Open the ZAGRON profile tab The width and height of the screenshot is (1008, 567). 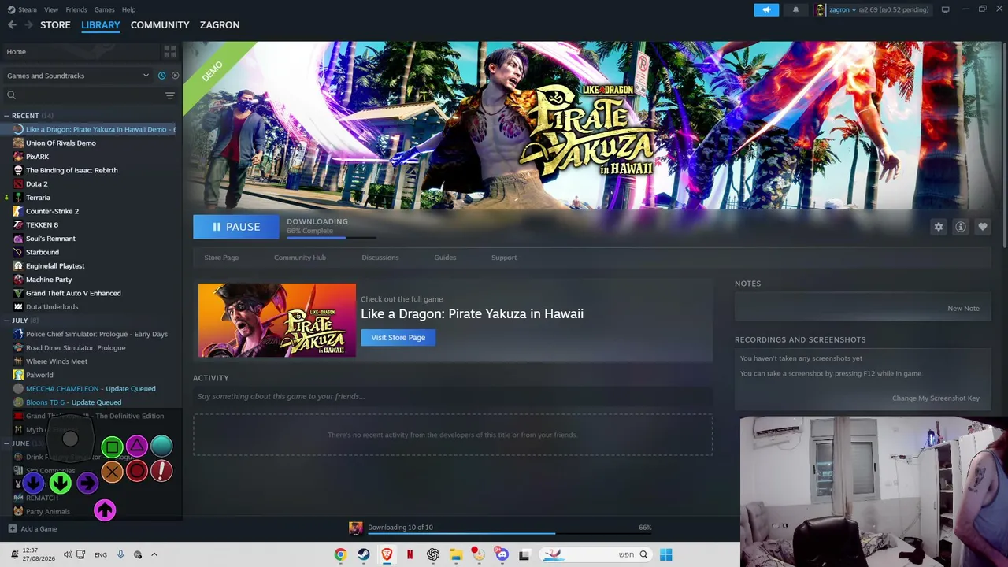tap(220, 25)
